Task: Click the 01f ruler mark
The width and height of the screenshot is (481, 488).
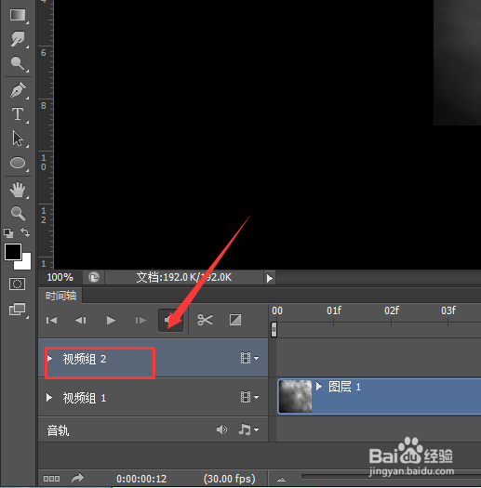Action: 334,310
